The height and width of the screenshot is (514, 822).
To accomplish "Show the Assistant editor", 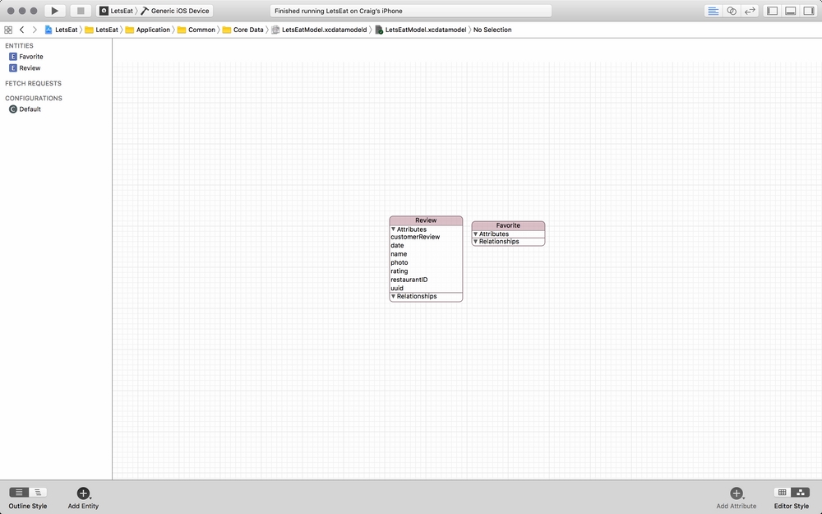I will click(732, 11).
